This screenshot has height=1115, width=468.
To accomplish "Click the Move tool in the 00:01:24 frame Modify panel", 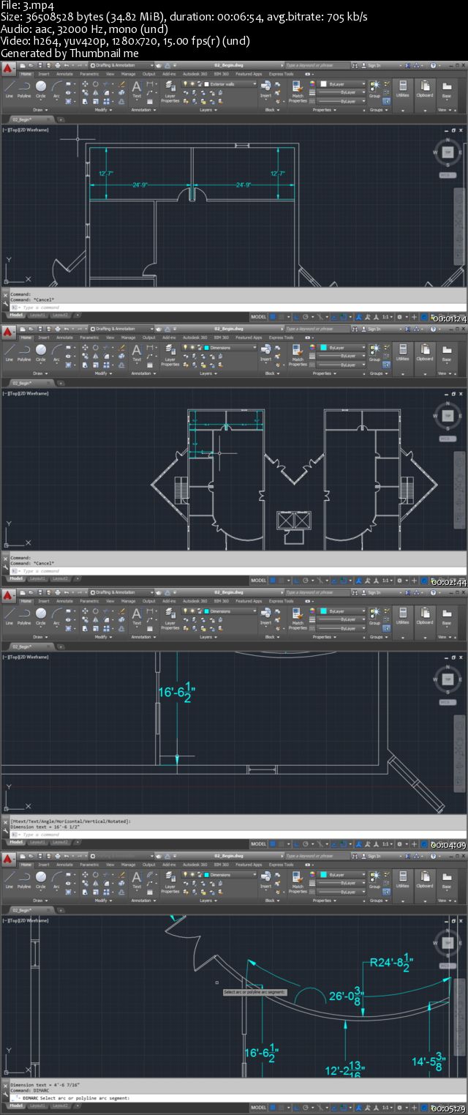I will pyautogui.click(x=85, y=84).
